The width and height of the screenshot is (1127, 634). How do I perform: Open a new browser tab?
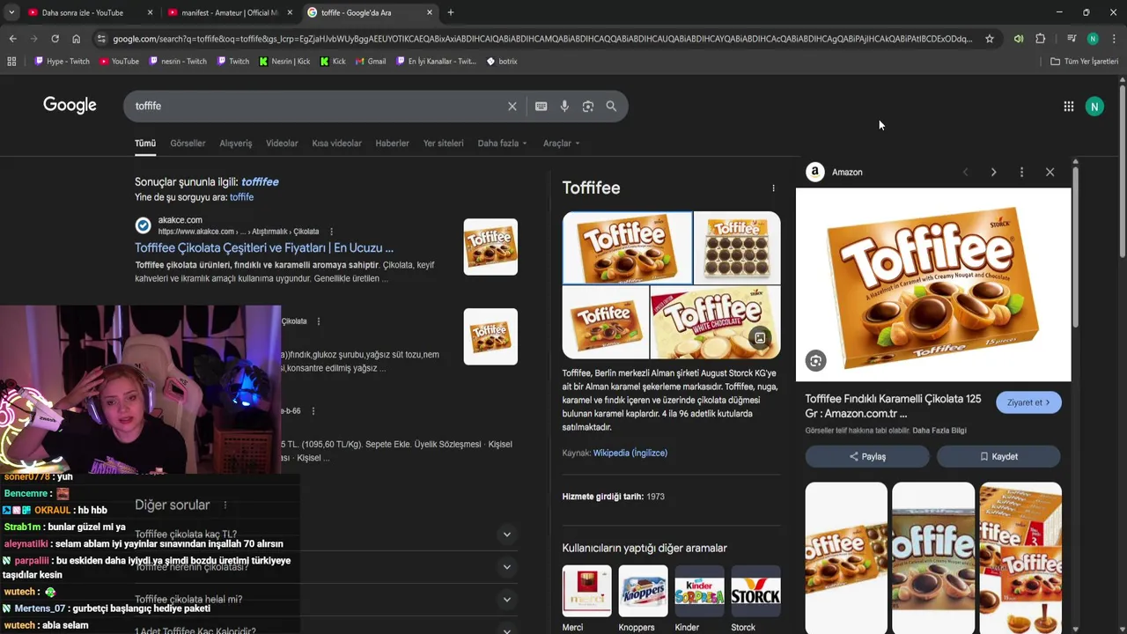coord(450,12)
